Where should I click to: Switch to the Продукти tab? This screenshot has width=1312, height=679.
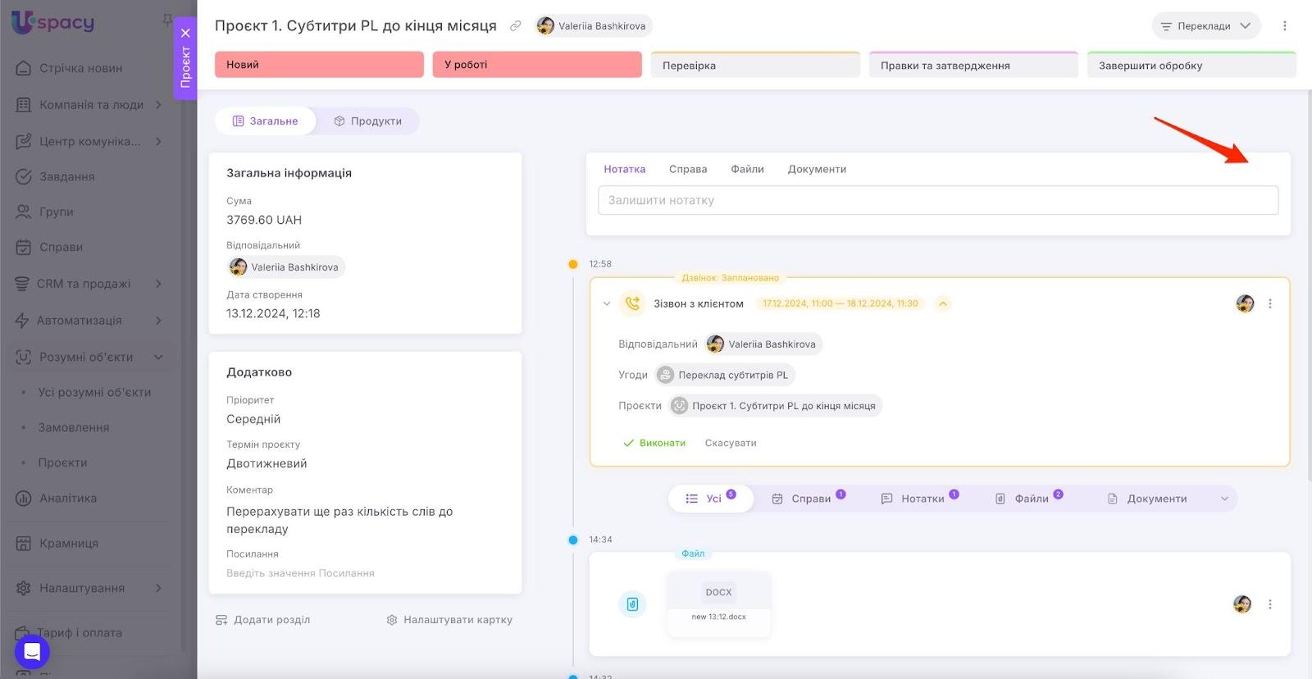[x=368, y=121]
